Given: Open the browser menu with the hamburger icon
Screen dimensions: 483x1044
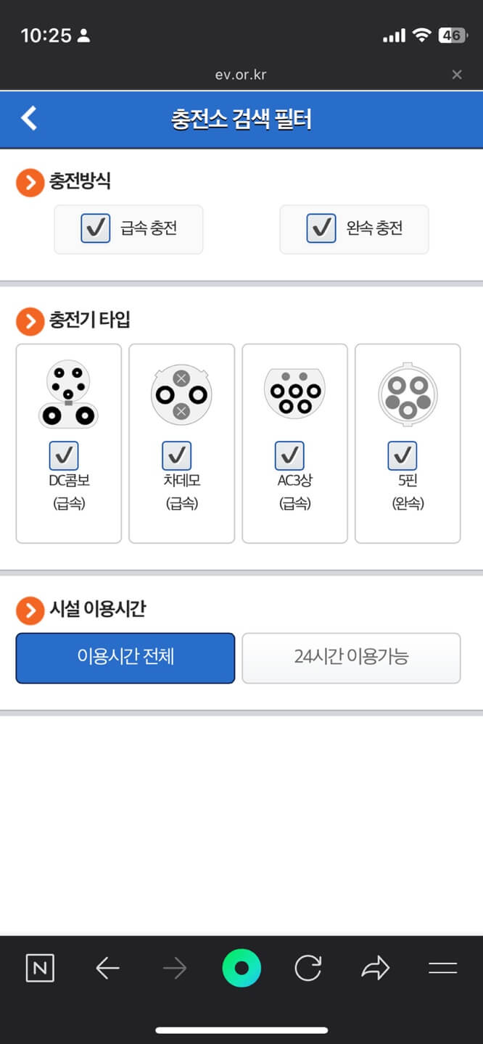Looking at the screenshot, I should pyautogui.click(x=443, y=967).
